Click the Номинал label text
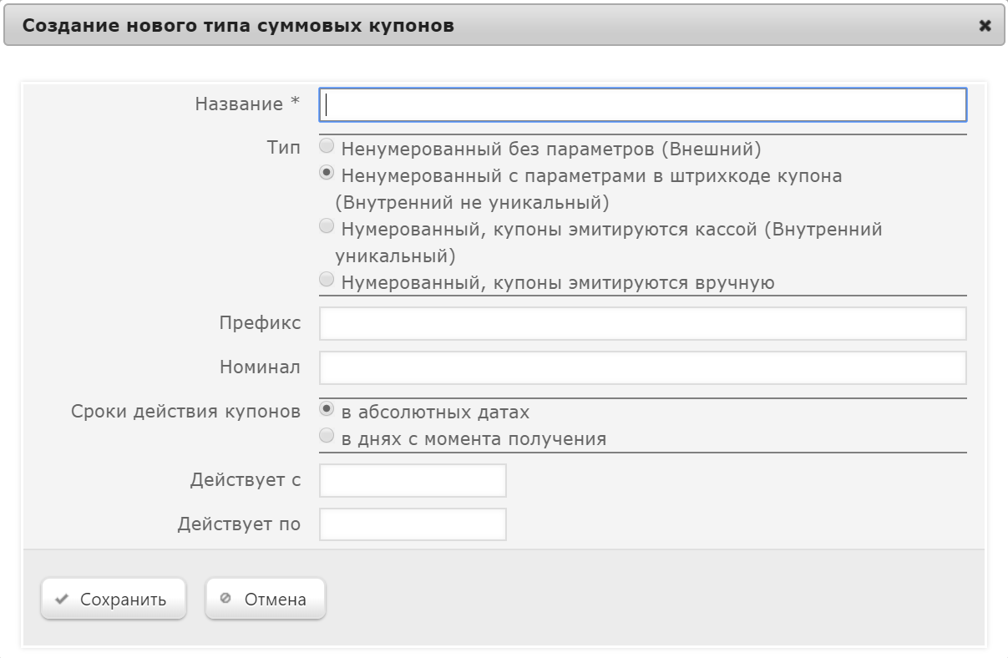This screenshot has height=658, width=1008. coord(261,367)
